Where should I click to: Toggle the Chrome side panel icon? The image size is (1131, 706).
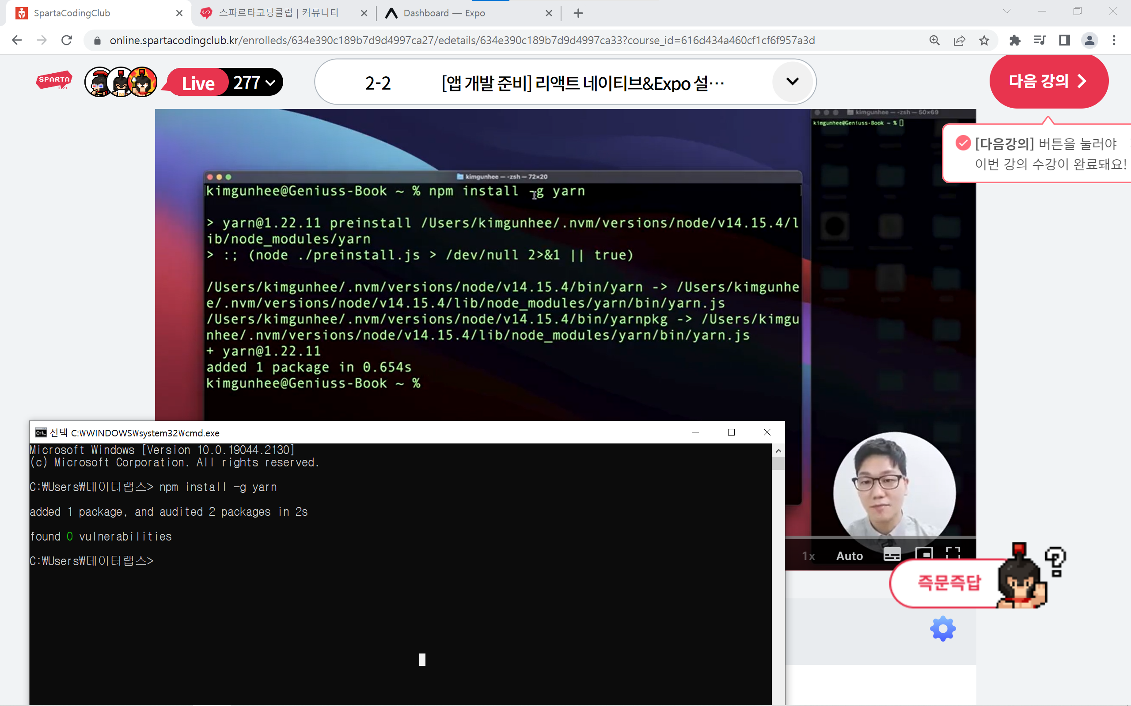pos(1065,40)
